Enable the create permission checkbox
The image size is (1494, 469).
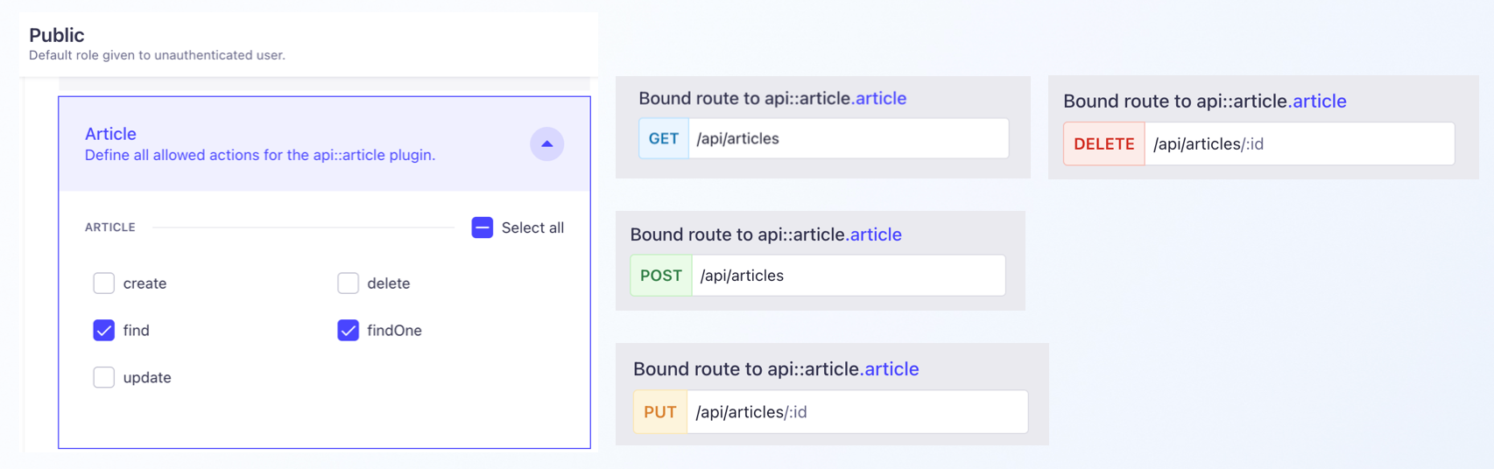click(x=104, y=283)
